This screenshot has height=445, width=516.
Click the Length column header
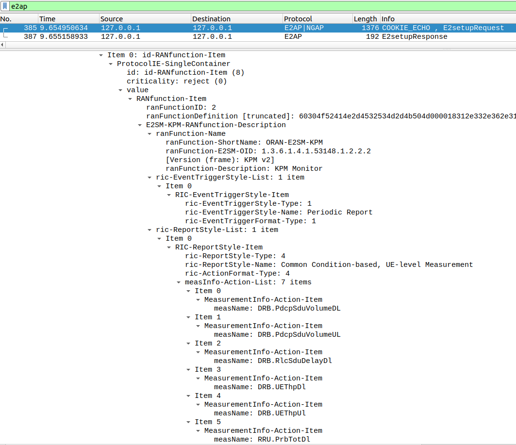(365, 19)
